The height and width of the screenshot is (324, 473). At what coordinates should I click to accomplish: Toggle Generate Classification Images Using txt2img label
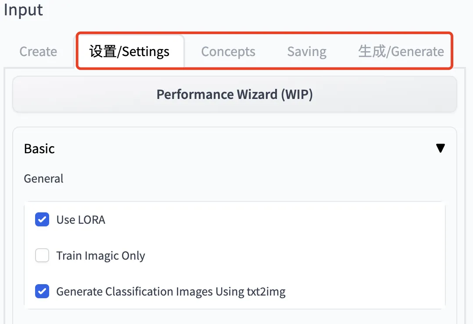click(171, 292)
